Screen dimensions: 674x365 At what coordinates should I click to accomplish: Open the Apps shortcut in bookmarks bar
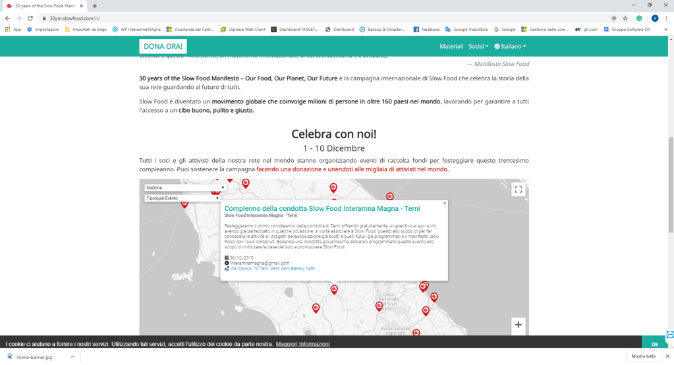(x=13, y=30)
